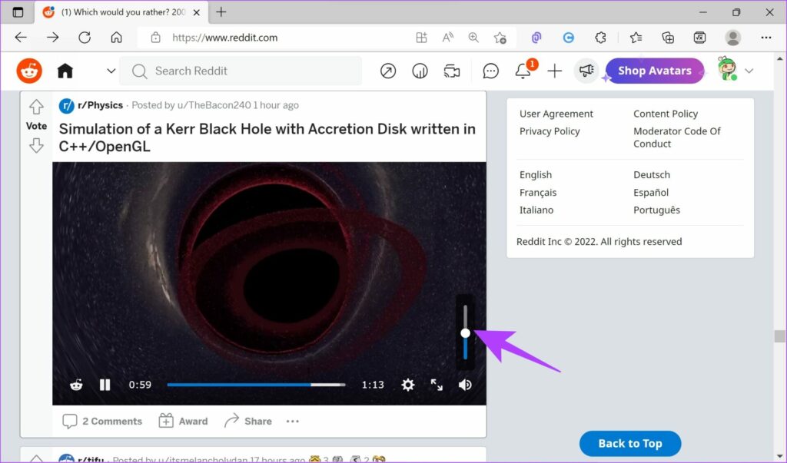Create a new post with the plus icon
787x463 pixels.
pos(555,70)
